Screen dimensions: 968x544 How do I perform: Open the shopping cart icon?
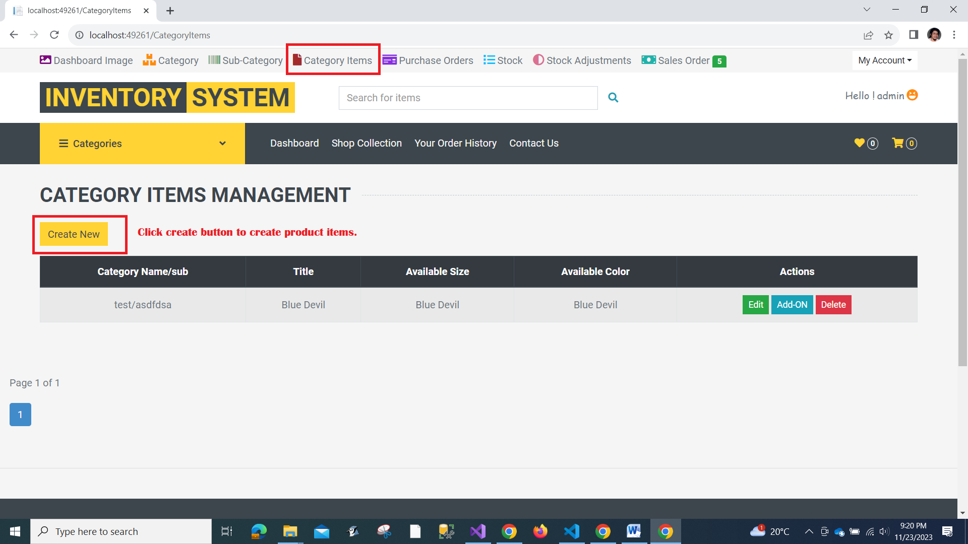coord(897,143)
